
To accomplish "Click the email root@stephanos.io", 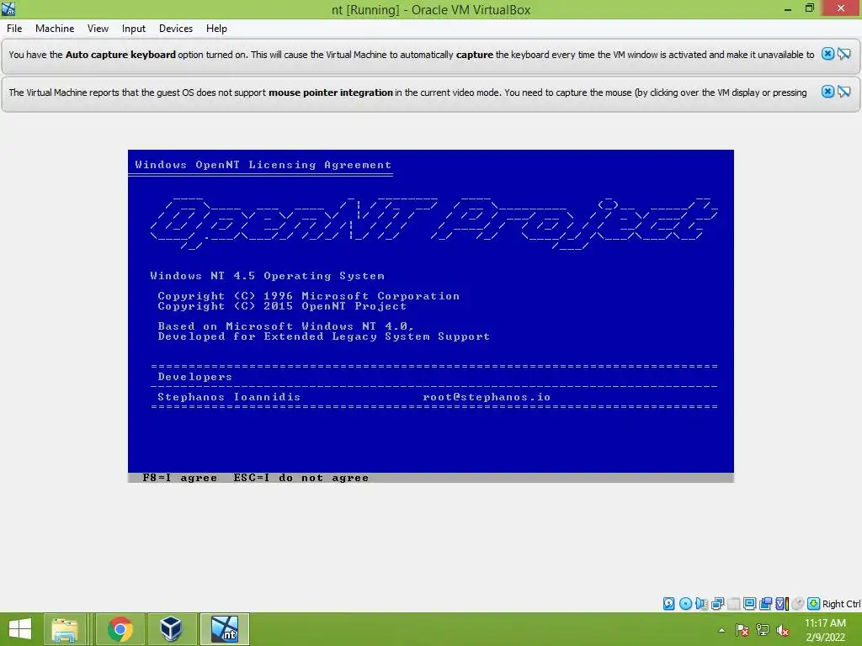I will pos(487,397).
